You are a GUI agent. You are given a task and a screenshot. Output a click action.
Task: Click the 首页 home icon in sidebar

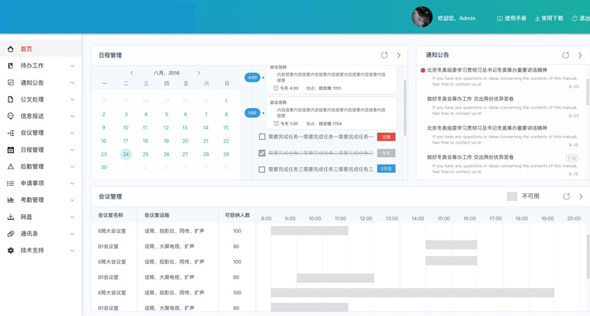tap(11, 49)
